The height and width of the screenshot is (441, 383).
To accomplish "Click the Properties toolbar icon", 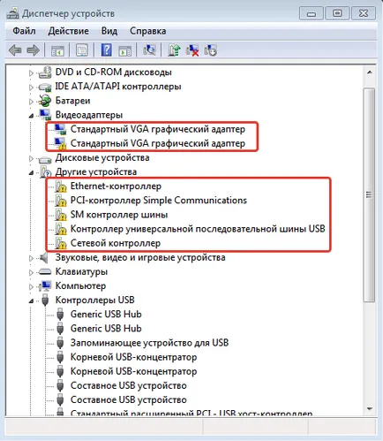I will [82, 50].
